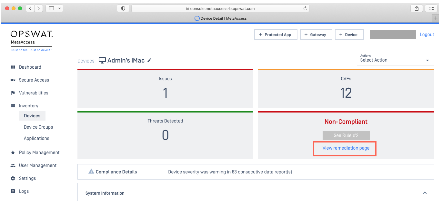The width and height of the screenshot is (442, 206).
Task: Click the Compliance Details warning triangle icon
Action: [91, 172]
